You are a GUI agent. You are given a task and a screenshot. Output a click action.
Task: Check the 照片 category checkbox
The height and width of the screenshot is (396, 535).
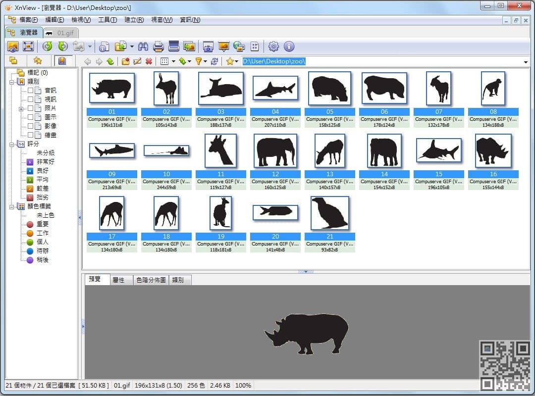tap(31, 108)
